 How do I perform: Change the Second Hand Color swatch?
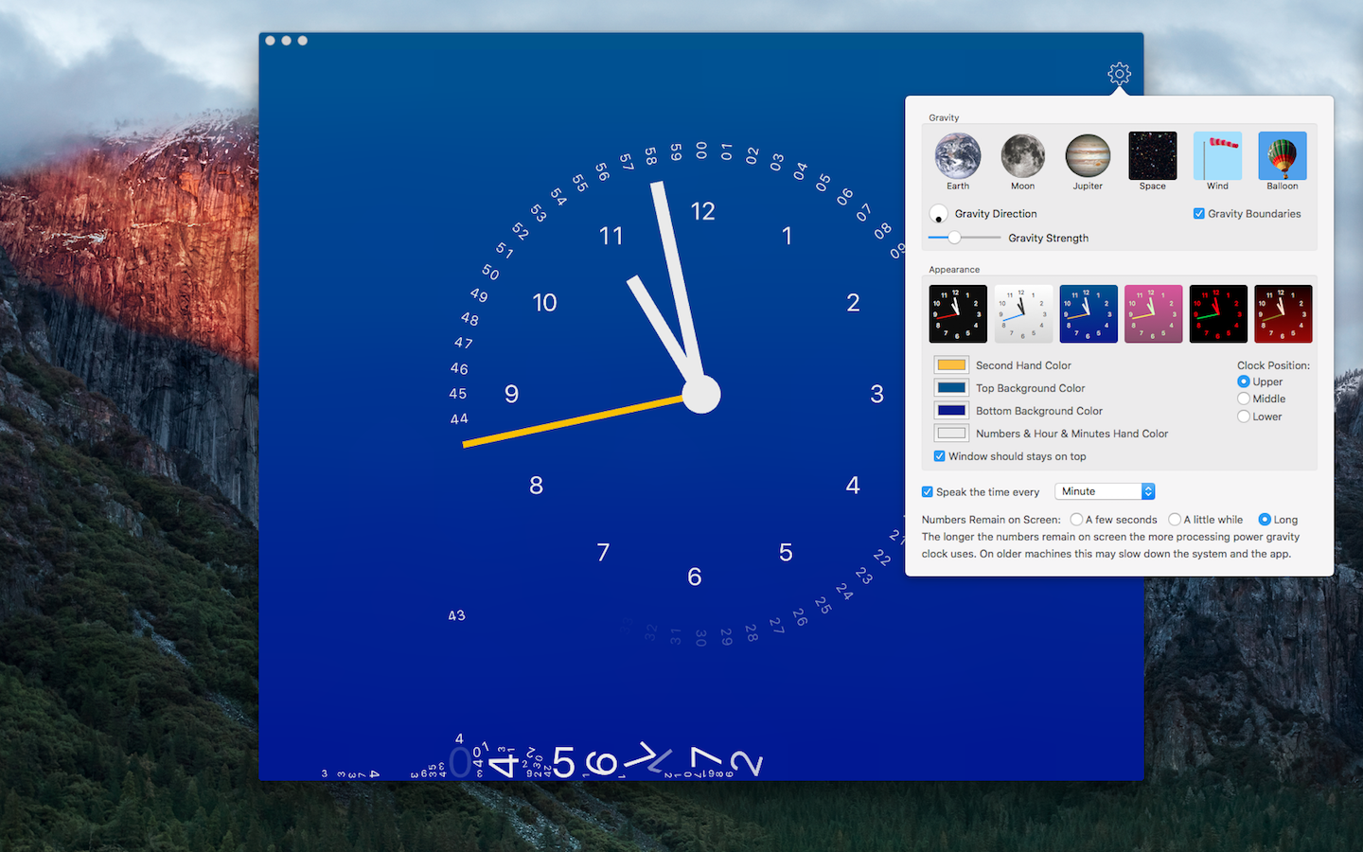(951, 364)
